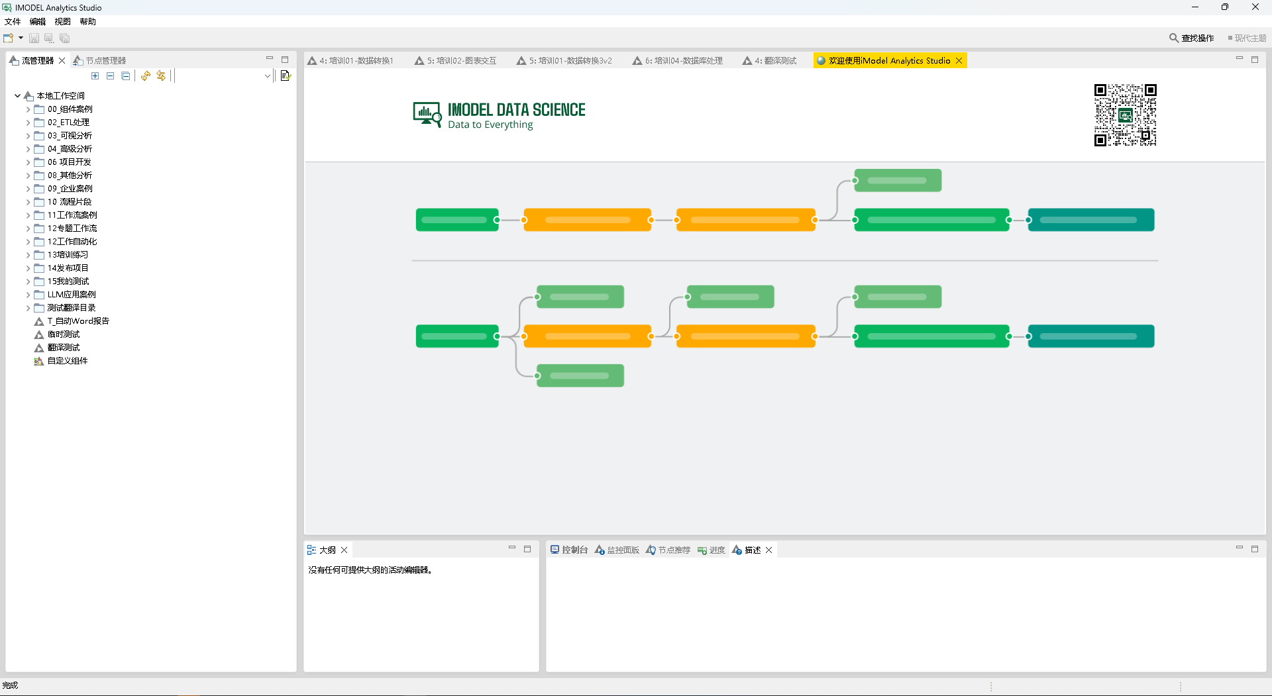Switch to tab 5: 培训02-图表交互

(x=456, y=61)
